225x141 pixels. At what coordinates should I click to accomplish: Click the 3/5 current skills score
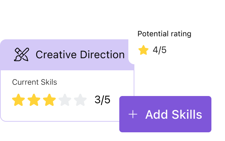tap(102, 100)
